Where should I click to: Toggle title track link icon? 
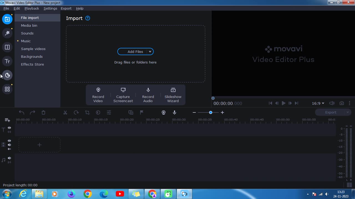[x=9, y=132]
